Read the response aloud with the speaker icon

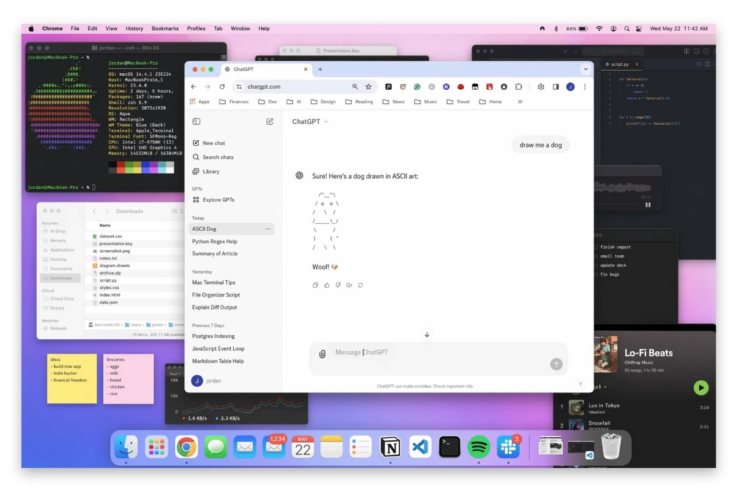(x=349, y=285)
